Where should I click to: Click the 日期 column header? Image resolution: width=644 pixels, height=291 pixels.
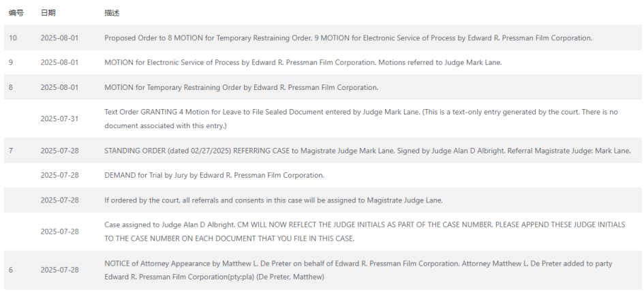48,13
